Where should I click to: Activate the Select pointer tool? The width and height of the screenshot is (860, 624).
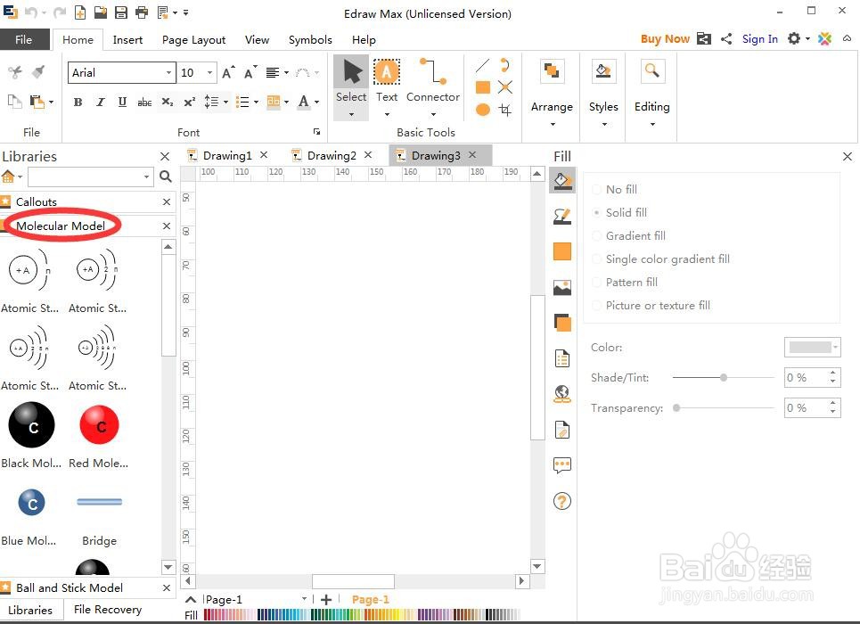351,86
